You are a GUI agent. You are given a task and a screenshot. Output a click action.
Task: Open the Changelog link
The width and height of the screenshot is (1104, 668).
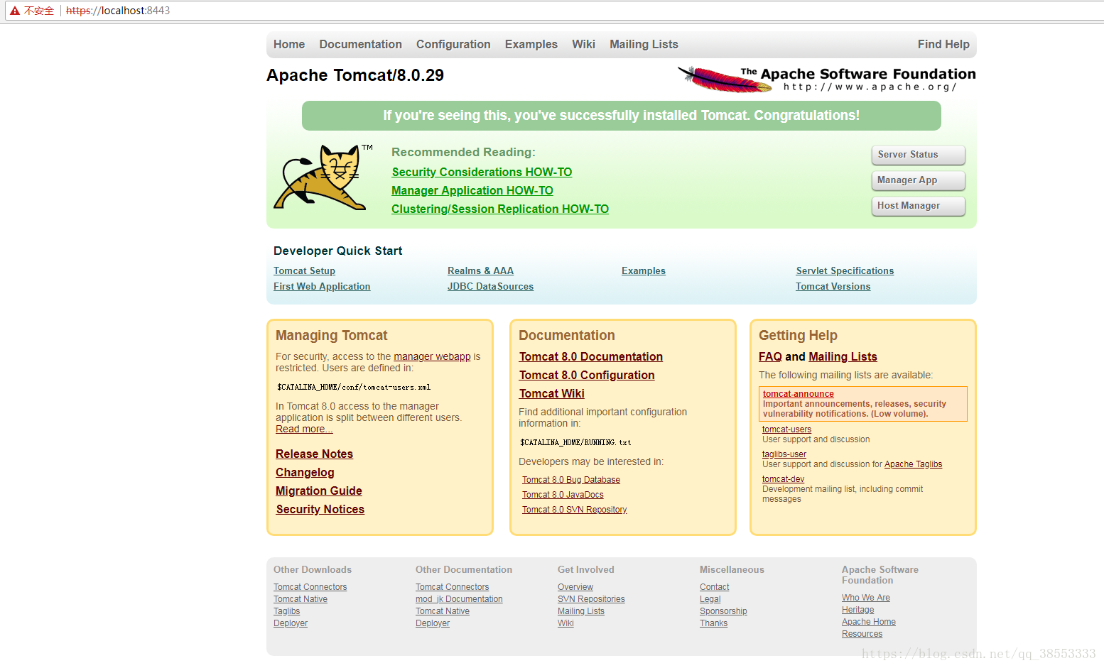[x=305, y=472]
